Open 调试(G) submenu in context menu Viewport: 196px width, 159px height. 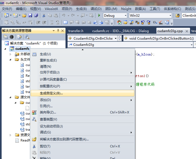coord(82,132)
